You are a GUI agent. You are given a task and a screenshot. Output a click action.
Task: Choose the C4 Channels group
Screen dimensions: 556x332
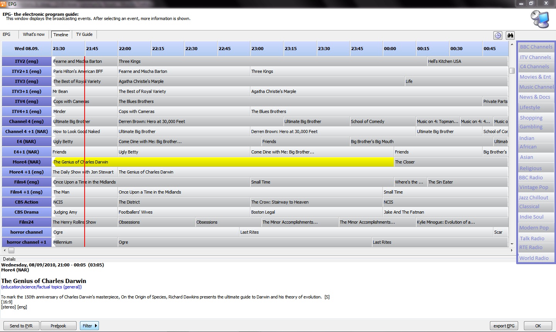(536, 67)
